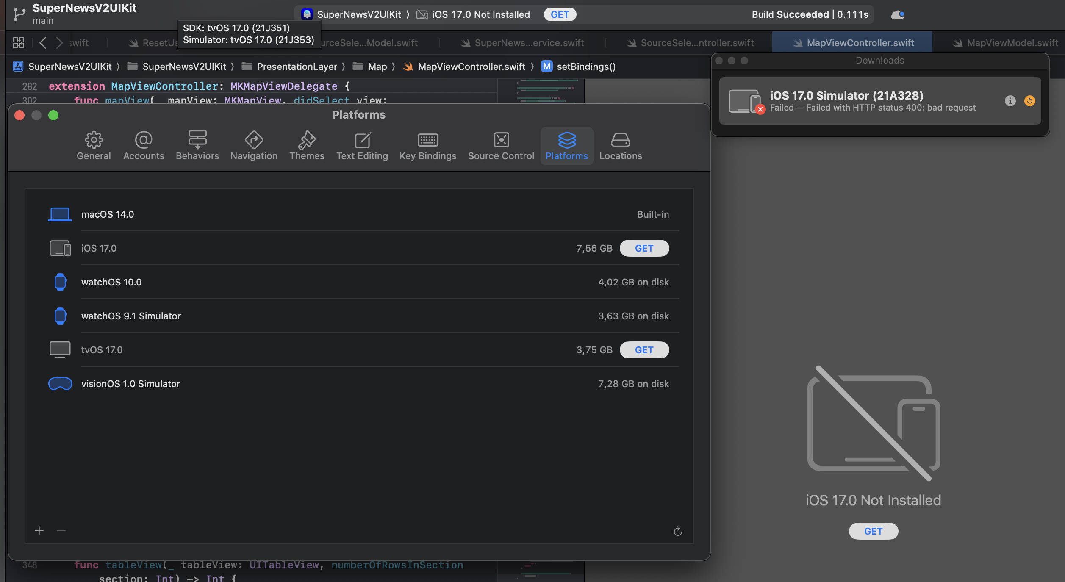1065x582 pixels.
Task: Click line 282 extension declaration in editor
Action: coord(199,86)
